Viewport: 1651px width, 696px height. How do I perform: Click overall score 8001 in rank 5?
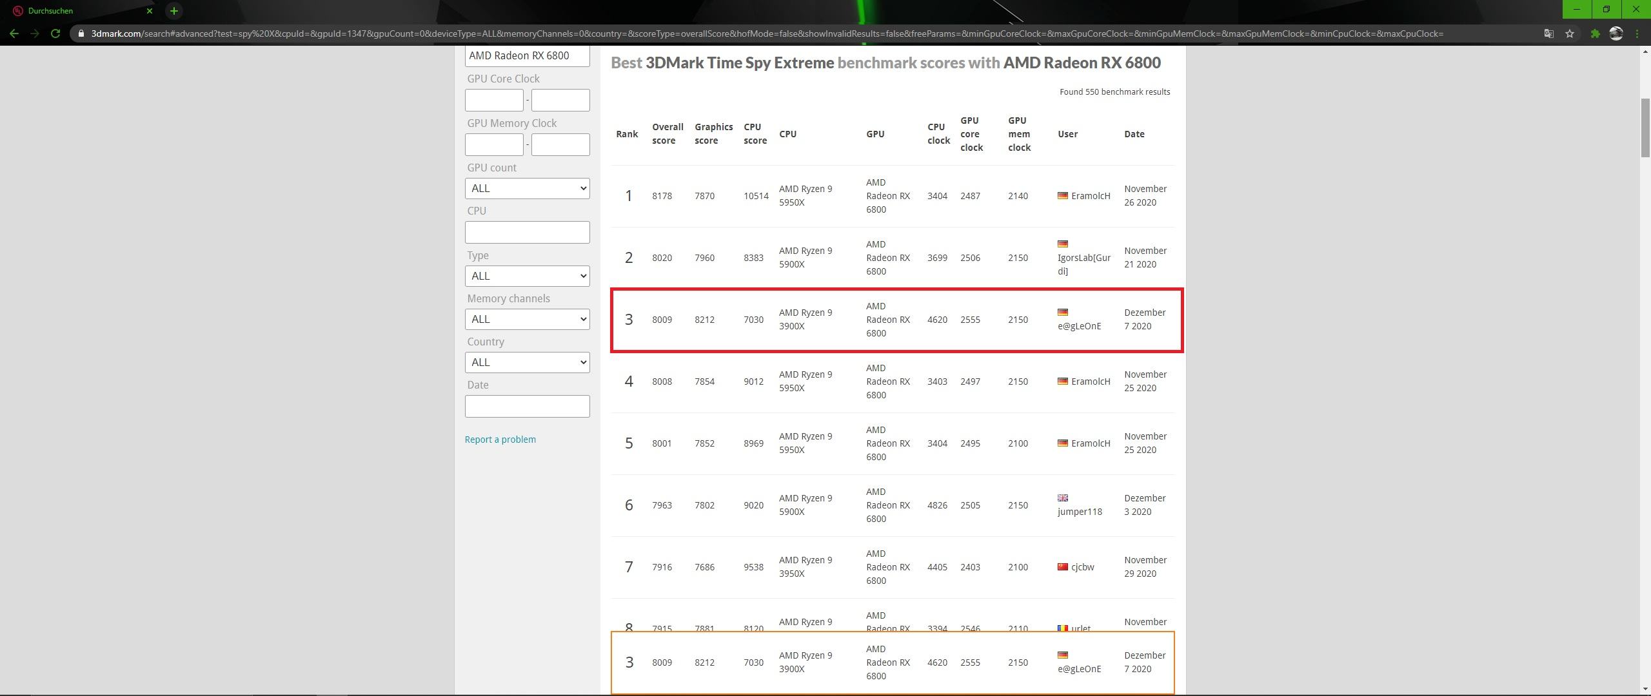pos(662,443)
